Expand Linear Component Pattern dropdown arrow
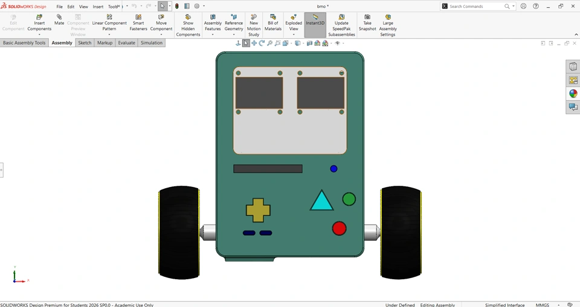 tap(109, 34)
